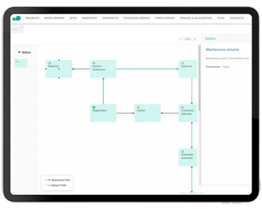The height and width of the screenshot is (209, 262).
Task: Click the zoom in plus icon
Action: 195,39
